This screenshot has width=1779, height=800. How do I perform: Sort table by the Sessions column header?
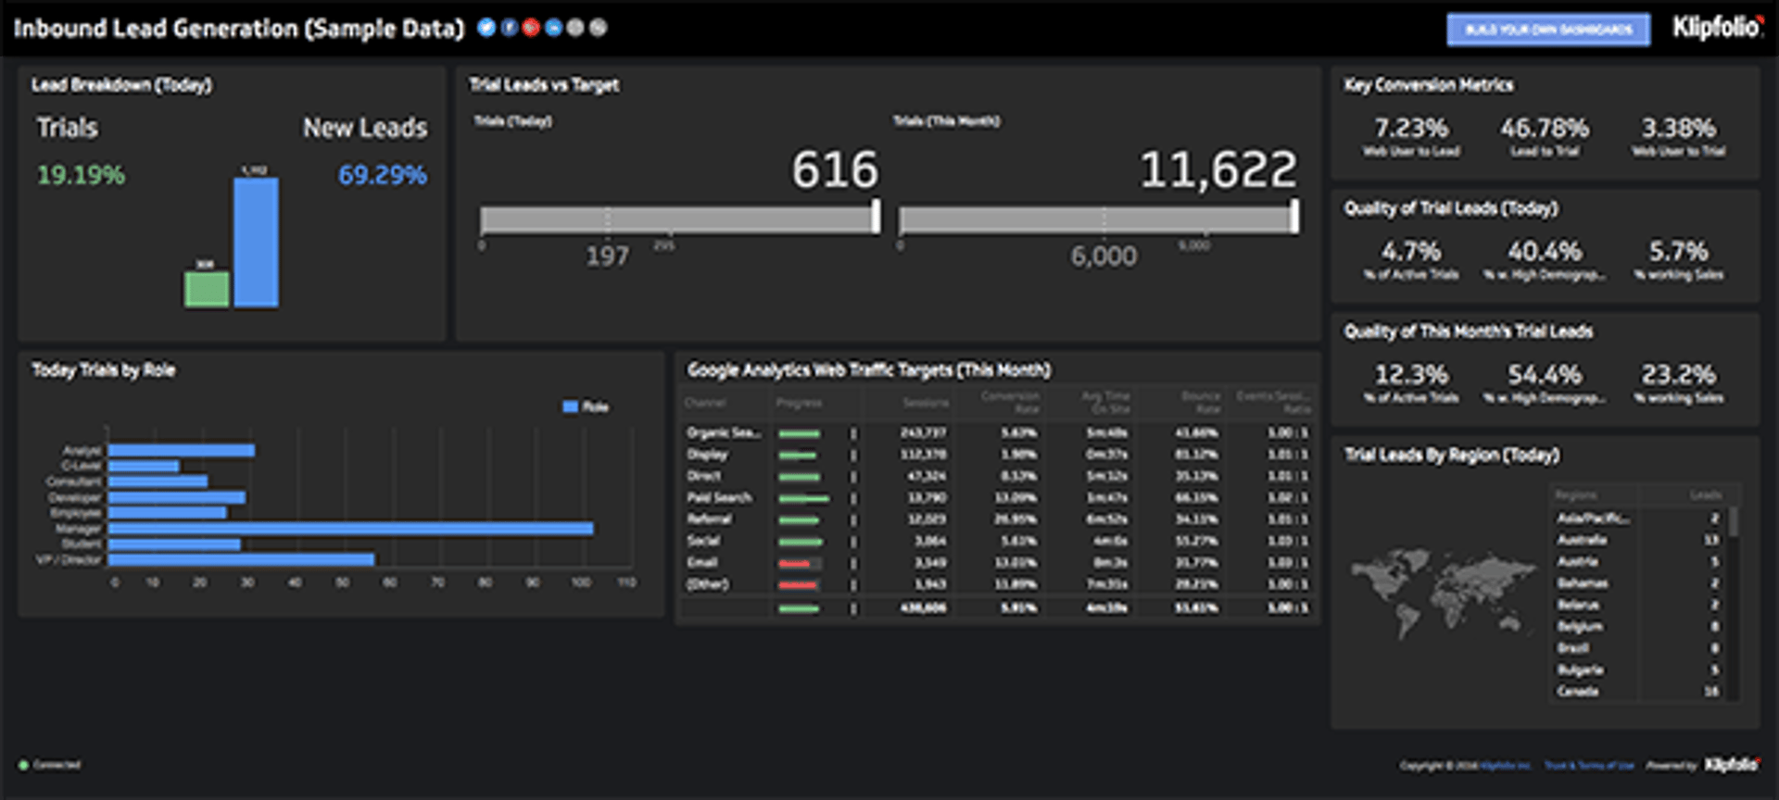click(x=926, y=403)
